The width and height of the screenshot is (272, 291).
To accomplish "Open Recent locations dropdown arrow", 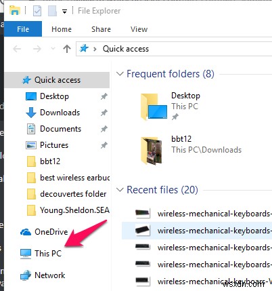I will click(x=53, y=48).
